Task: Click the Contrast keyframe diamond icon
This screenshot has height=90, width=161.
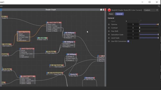Action: tap(109, 28)
